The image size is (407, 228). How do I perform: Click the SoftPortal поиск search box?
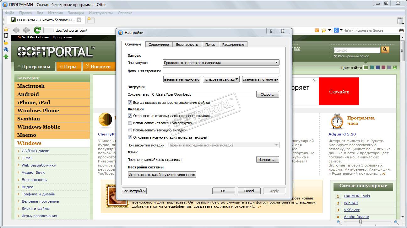(x=357, y=50)
